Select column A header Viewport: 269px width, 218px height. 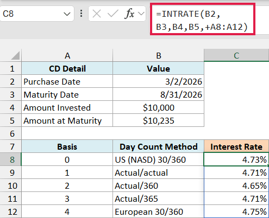[67, 55]
